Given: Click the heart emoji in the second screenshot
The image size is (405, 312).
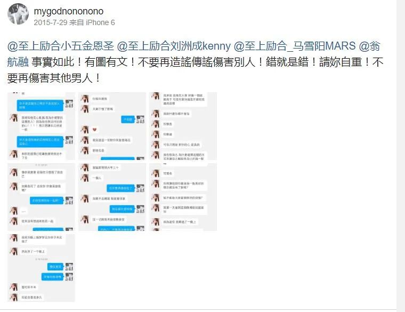Looking at the screenshot, I should (94, 130).
